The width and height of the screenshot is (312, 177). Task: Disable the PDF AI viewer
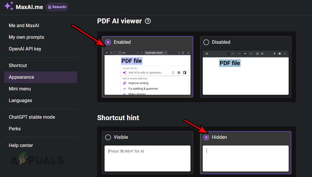[x=206, y=42]
